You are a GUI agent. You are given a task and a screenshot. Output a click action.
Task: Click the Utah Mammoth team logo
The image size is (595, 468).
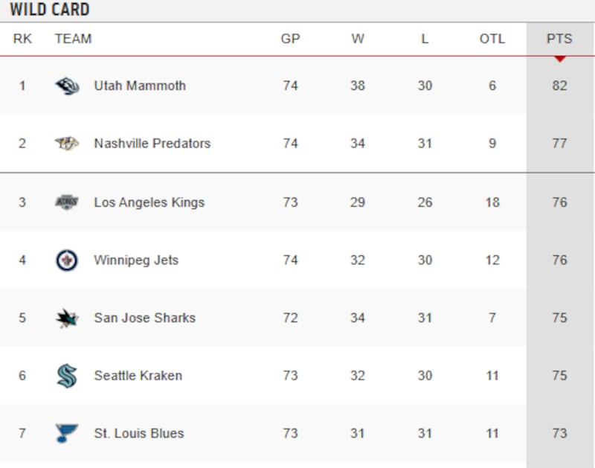67,86
